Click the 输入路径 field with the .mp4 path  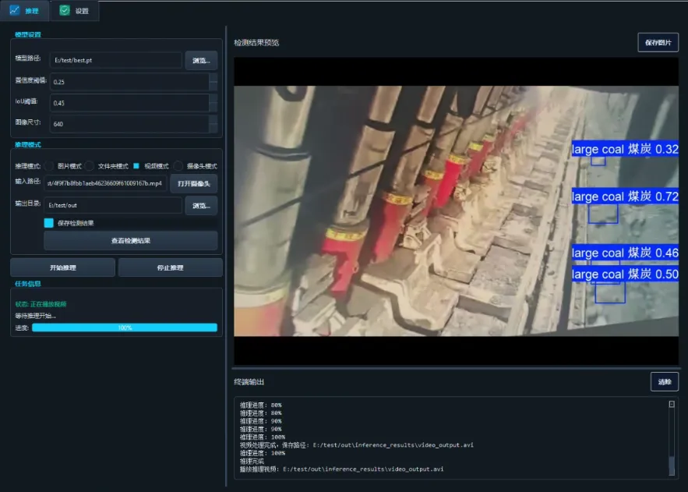pos(105,183)
